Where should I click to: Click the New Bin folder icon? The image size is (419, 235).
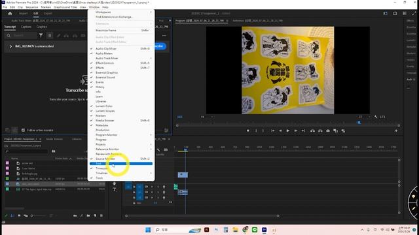point(88,215)
